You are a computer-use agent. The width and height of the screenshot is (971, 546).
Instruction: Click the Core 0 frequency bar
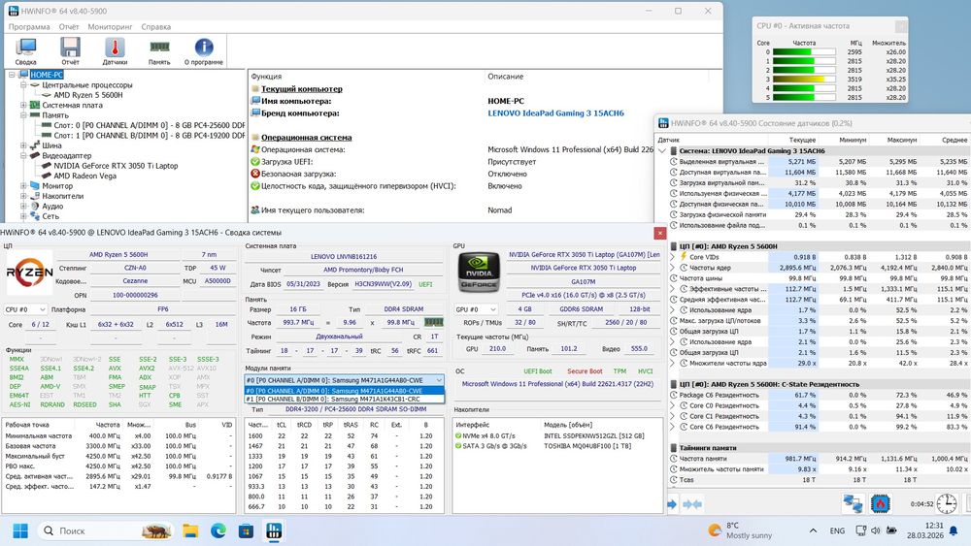tap(804, 52)
